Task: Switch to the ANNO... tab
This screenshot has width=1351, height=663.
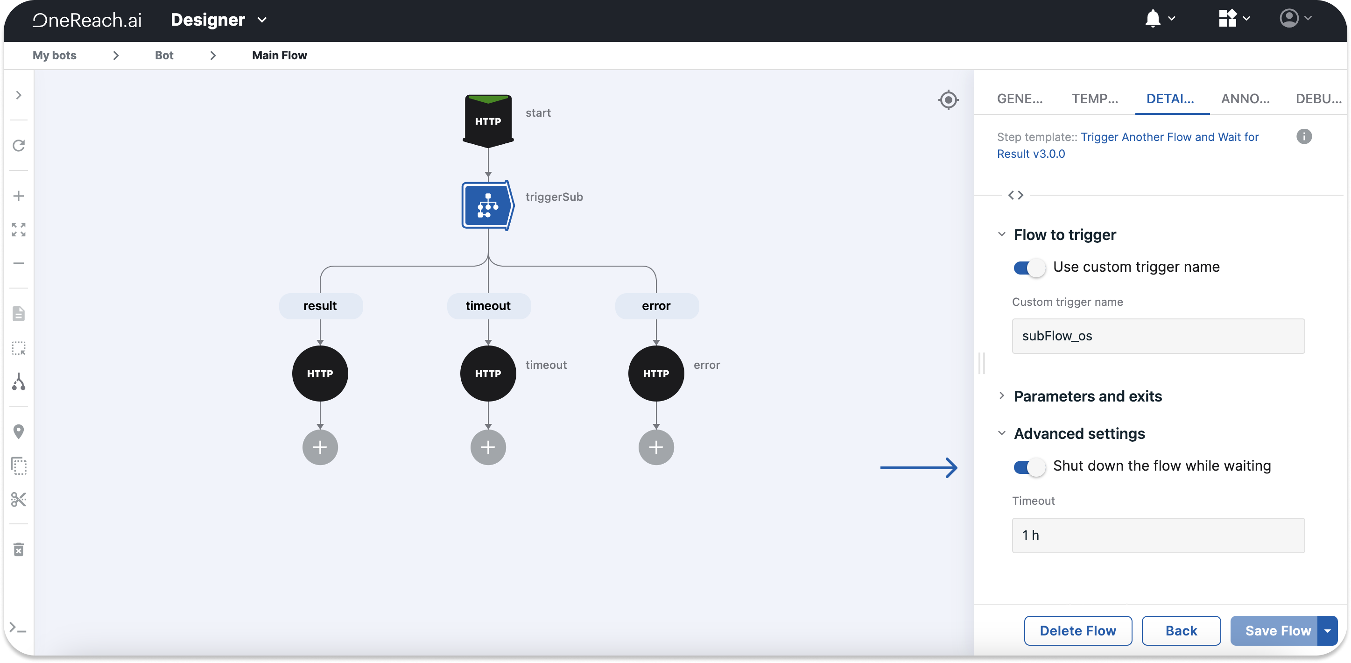Action: click(1245, 99)
